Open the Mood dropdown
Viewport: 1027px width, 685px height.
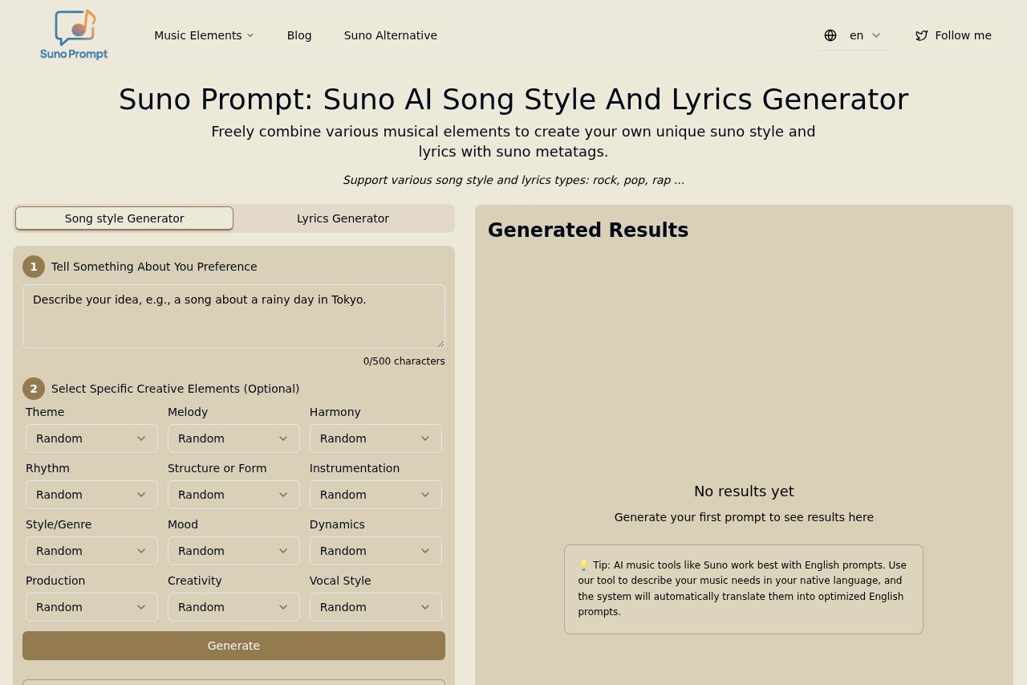coord(233,551)
